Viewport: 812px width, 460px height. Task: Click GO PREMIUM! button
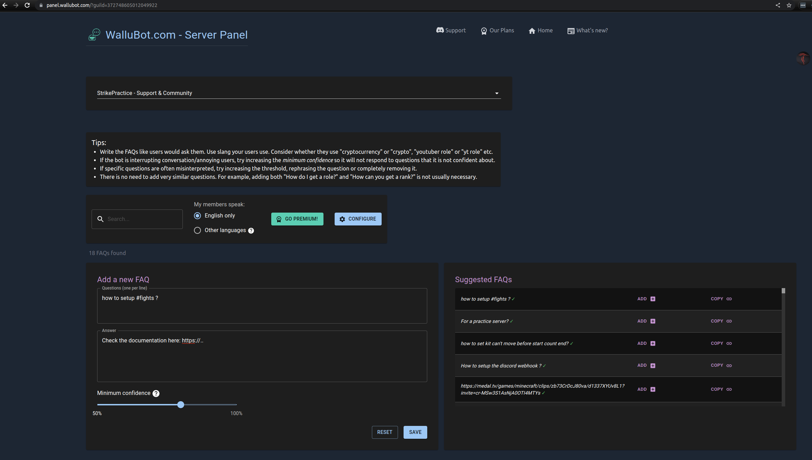297,219
